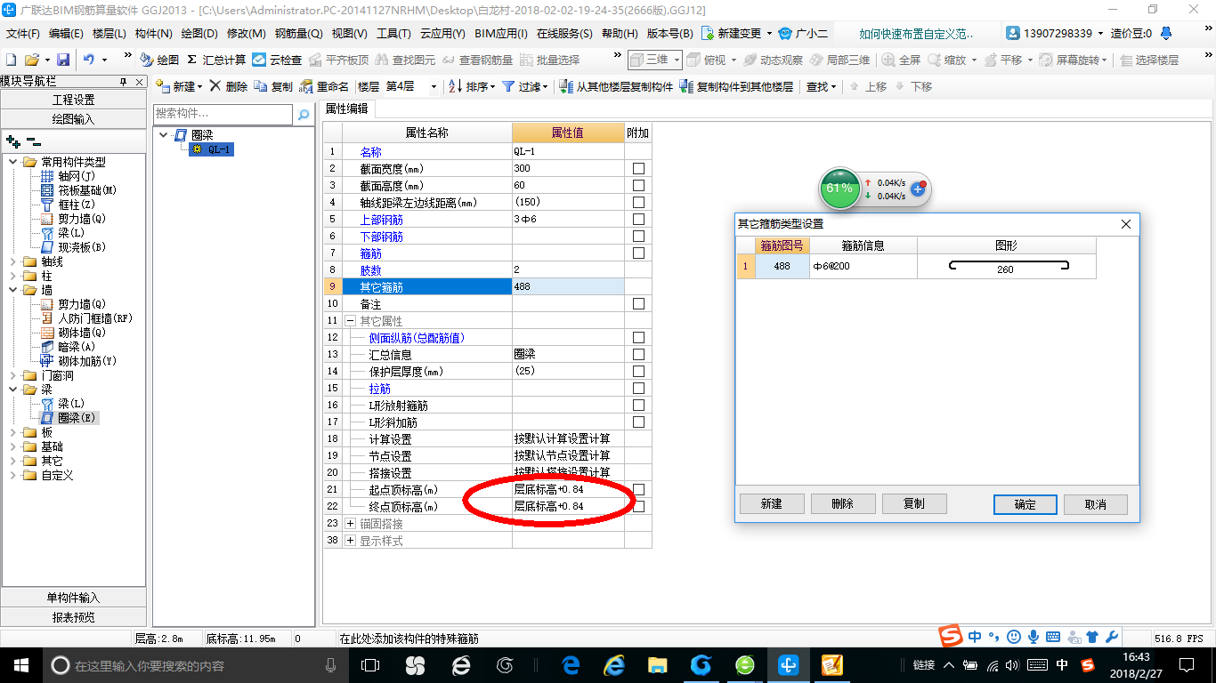The height and width of the screenshot is (683, 1216).
Task: Delete component with 删除 toolbar button
Action: [x=229, y=86]
